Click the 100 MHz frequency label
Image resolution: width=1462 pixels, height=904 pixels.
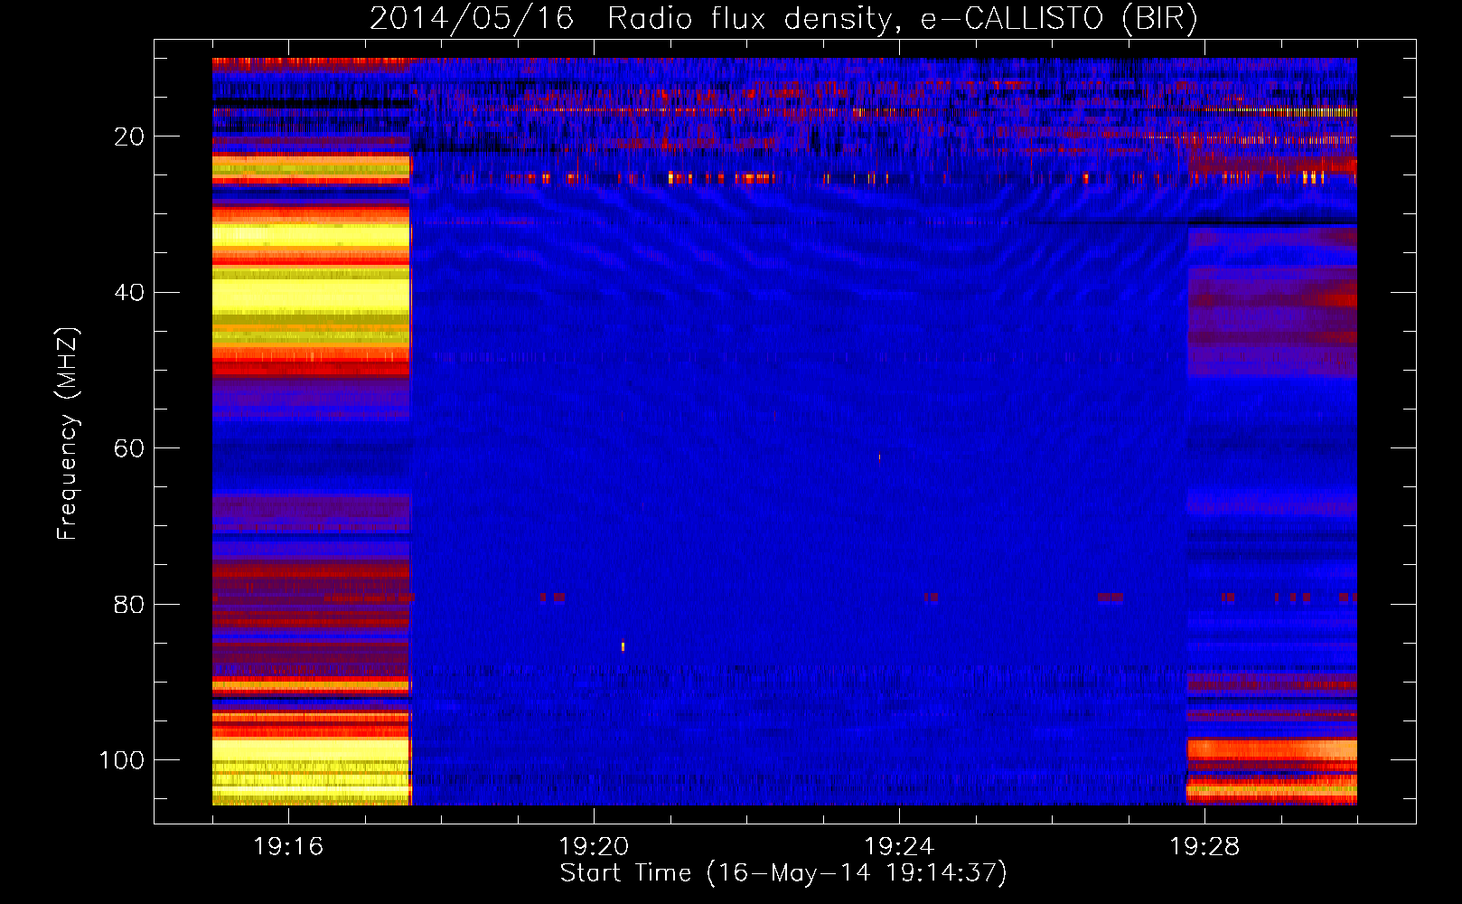click(x=122, y=760)
